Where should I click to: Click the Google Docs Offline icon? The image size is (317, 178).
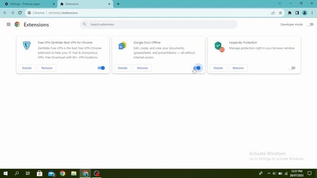[x=122, y=46]
